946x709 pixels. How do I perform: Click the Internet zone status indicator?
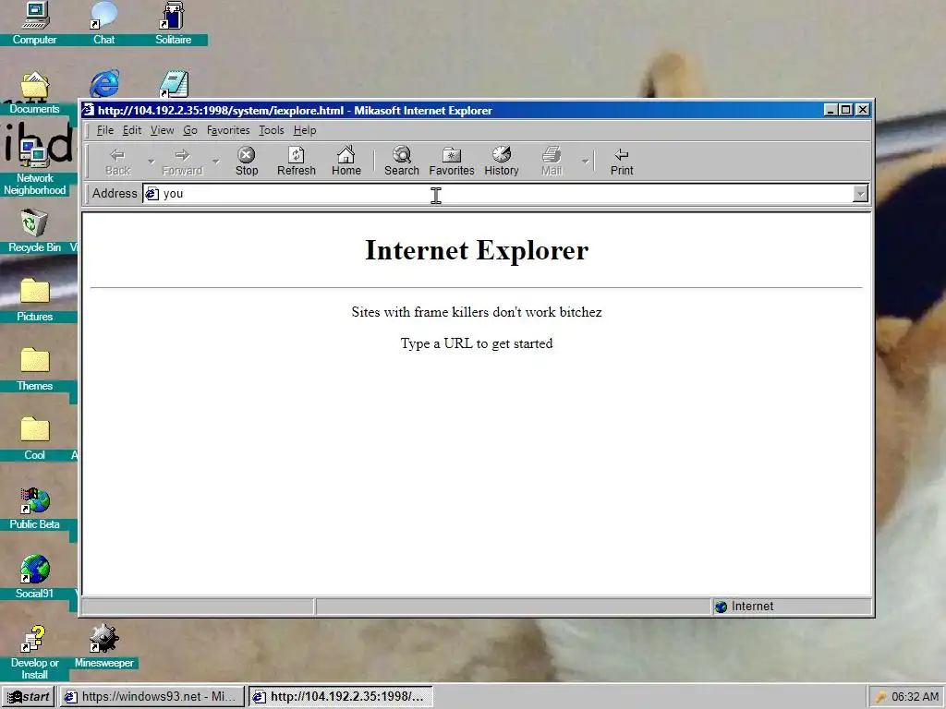pos(792,607)
